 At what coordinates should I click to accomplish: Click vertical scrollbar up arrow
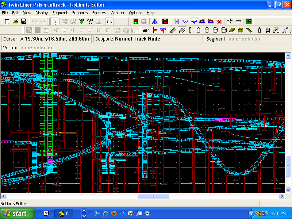[x=288, y=56]
